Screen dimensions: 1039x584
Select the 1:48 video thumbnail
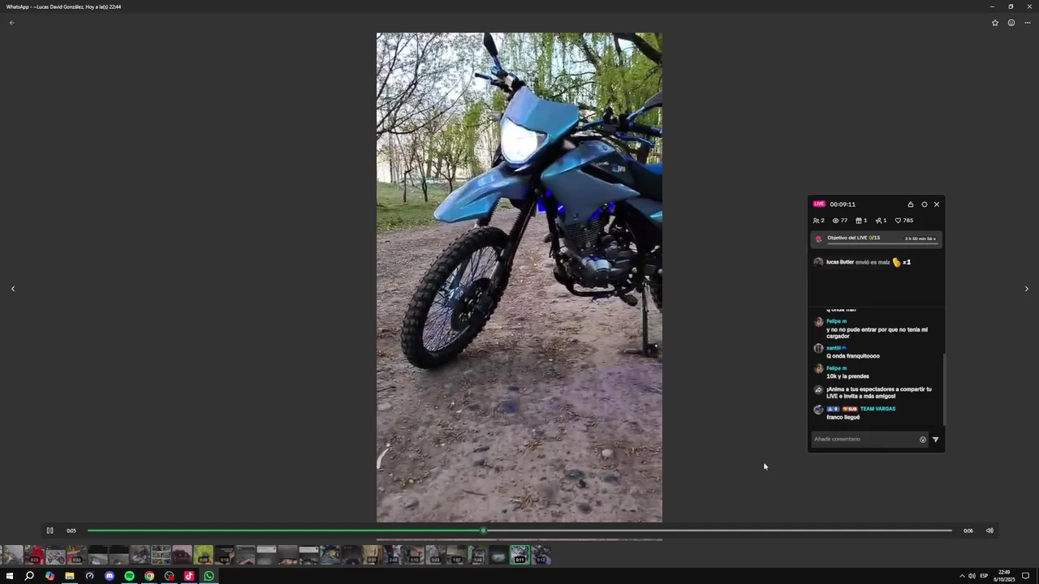(477, 555)
